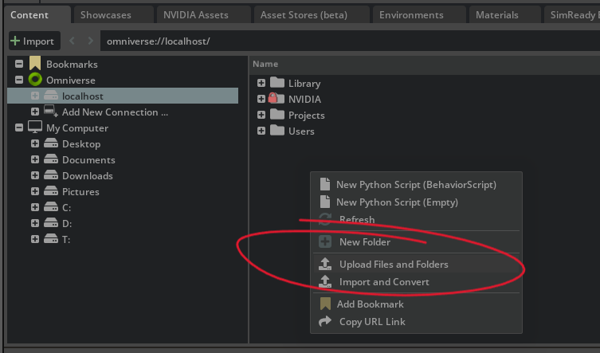This screenshot has height=353, width=600.
Task: Click the Downloads drive icon
Action: point(50,175)
